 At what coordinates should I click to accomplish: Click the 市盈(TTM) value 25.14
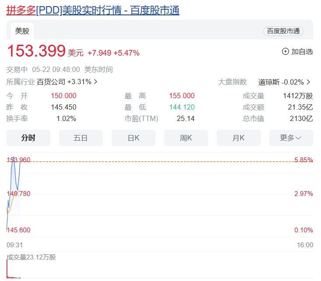coord(186,118)
